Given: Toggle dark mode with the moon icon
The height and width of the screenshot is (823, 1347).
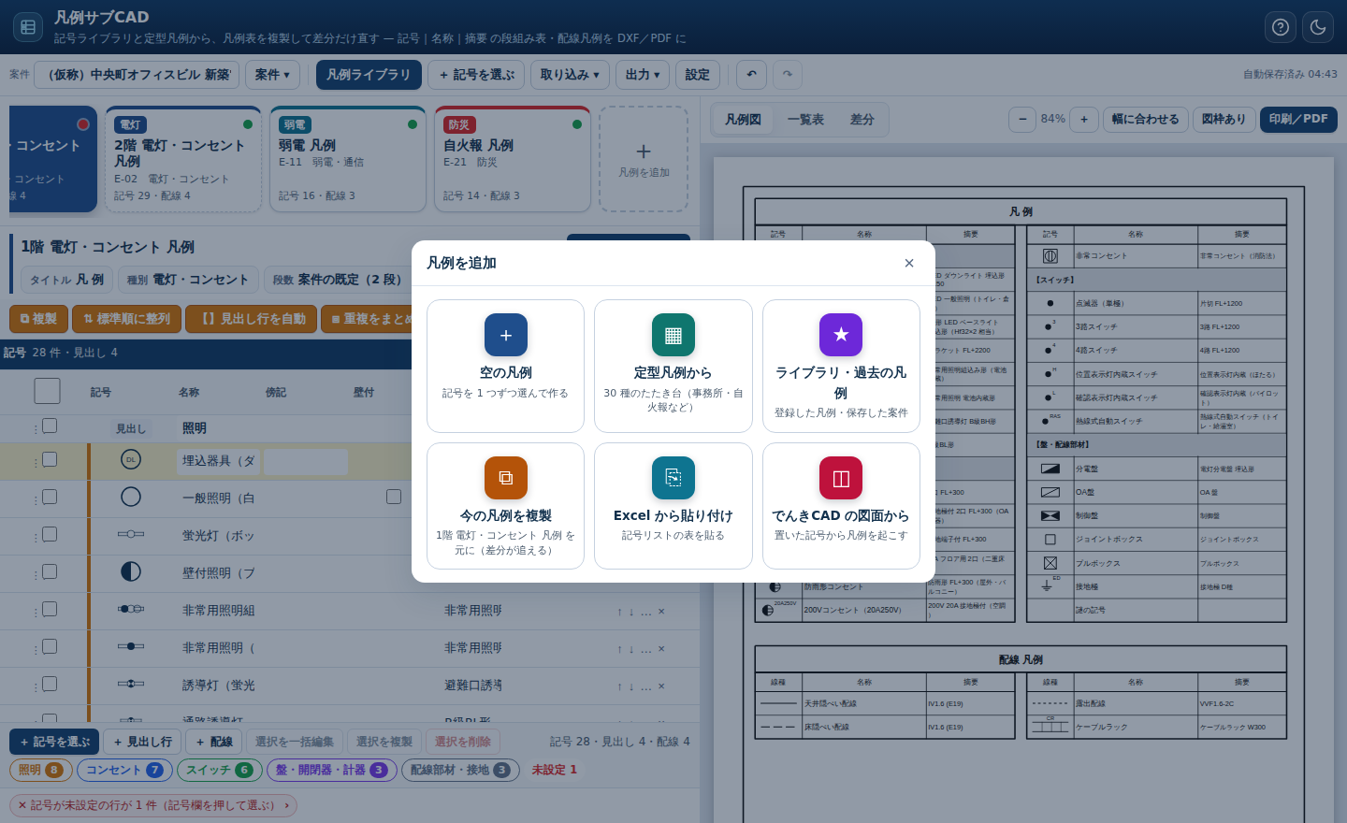Looking at the screenshot, I should [1318, 27].
